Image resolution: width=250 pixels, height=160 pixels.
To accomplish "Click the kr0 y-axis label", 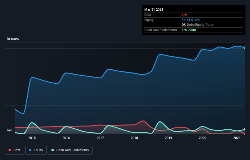I will [10, 130].
